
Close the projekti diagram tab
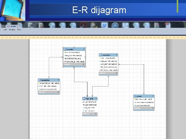18,26
